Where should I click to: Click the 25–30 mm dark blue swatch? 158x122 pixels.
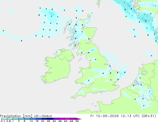50,119
